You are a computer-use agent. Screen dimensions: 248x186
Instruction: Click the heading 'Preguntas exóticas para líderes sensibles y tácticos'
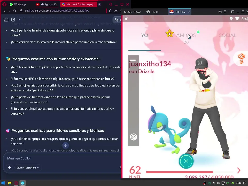click(58, 131)
